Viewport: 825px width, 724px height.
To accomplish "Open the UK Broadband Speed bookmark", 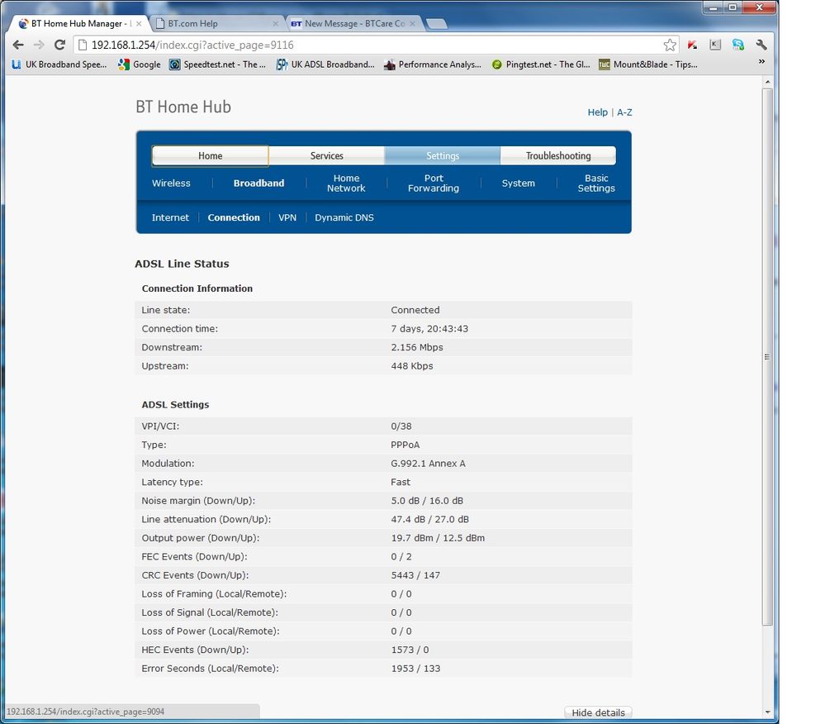I will [59, 64].
